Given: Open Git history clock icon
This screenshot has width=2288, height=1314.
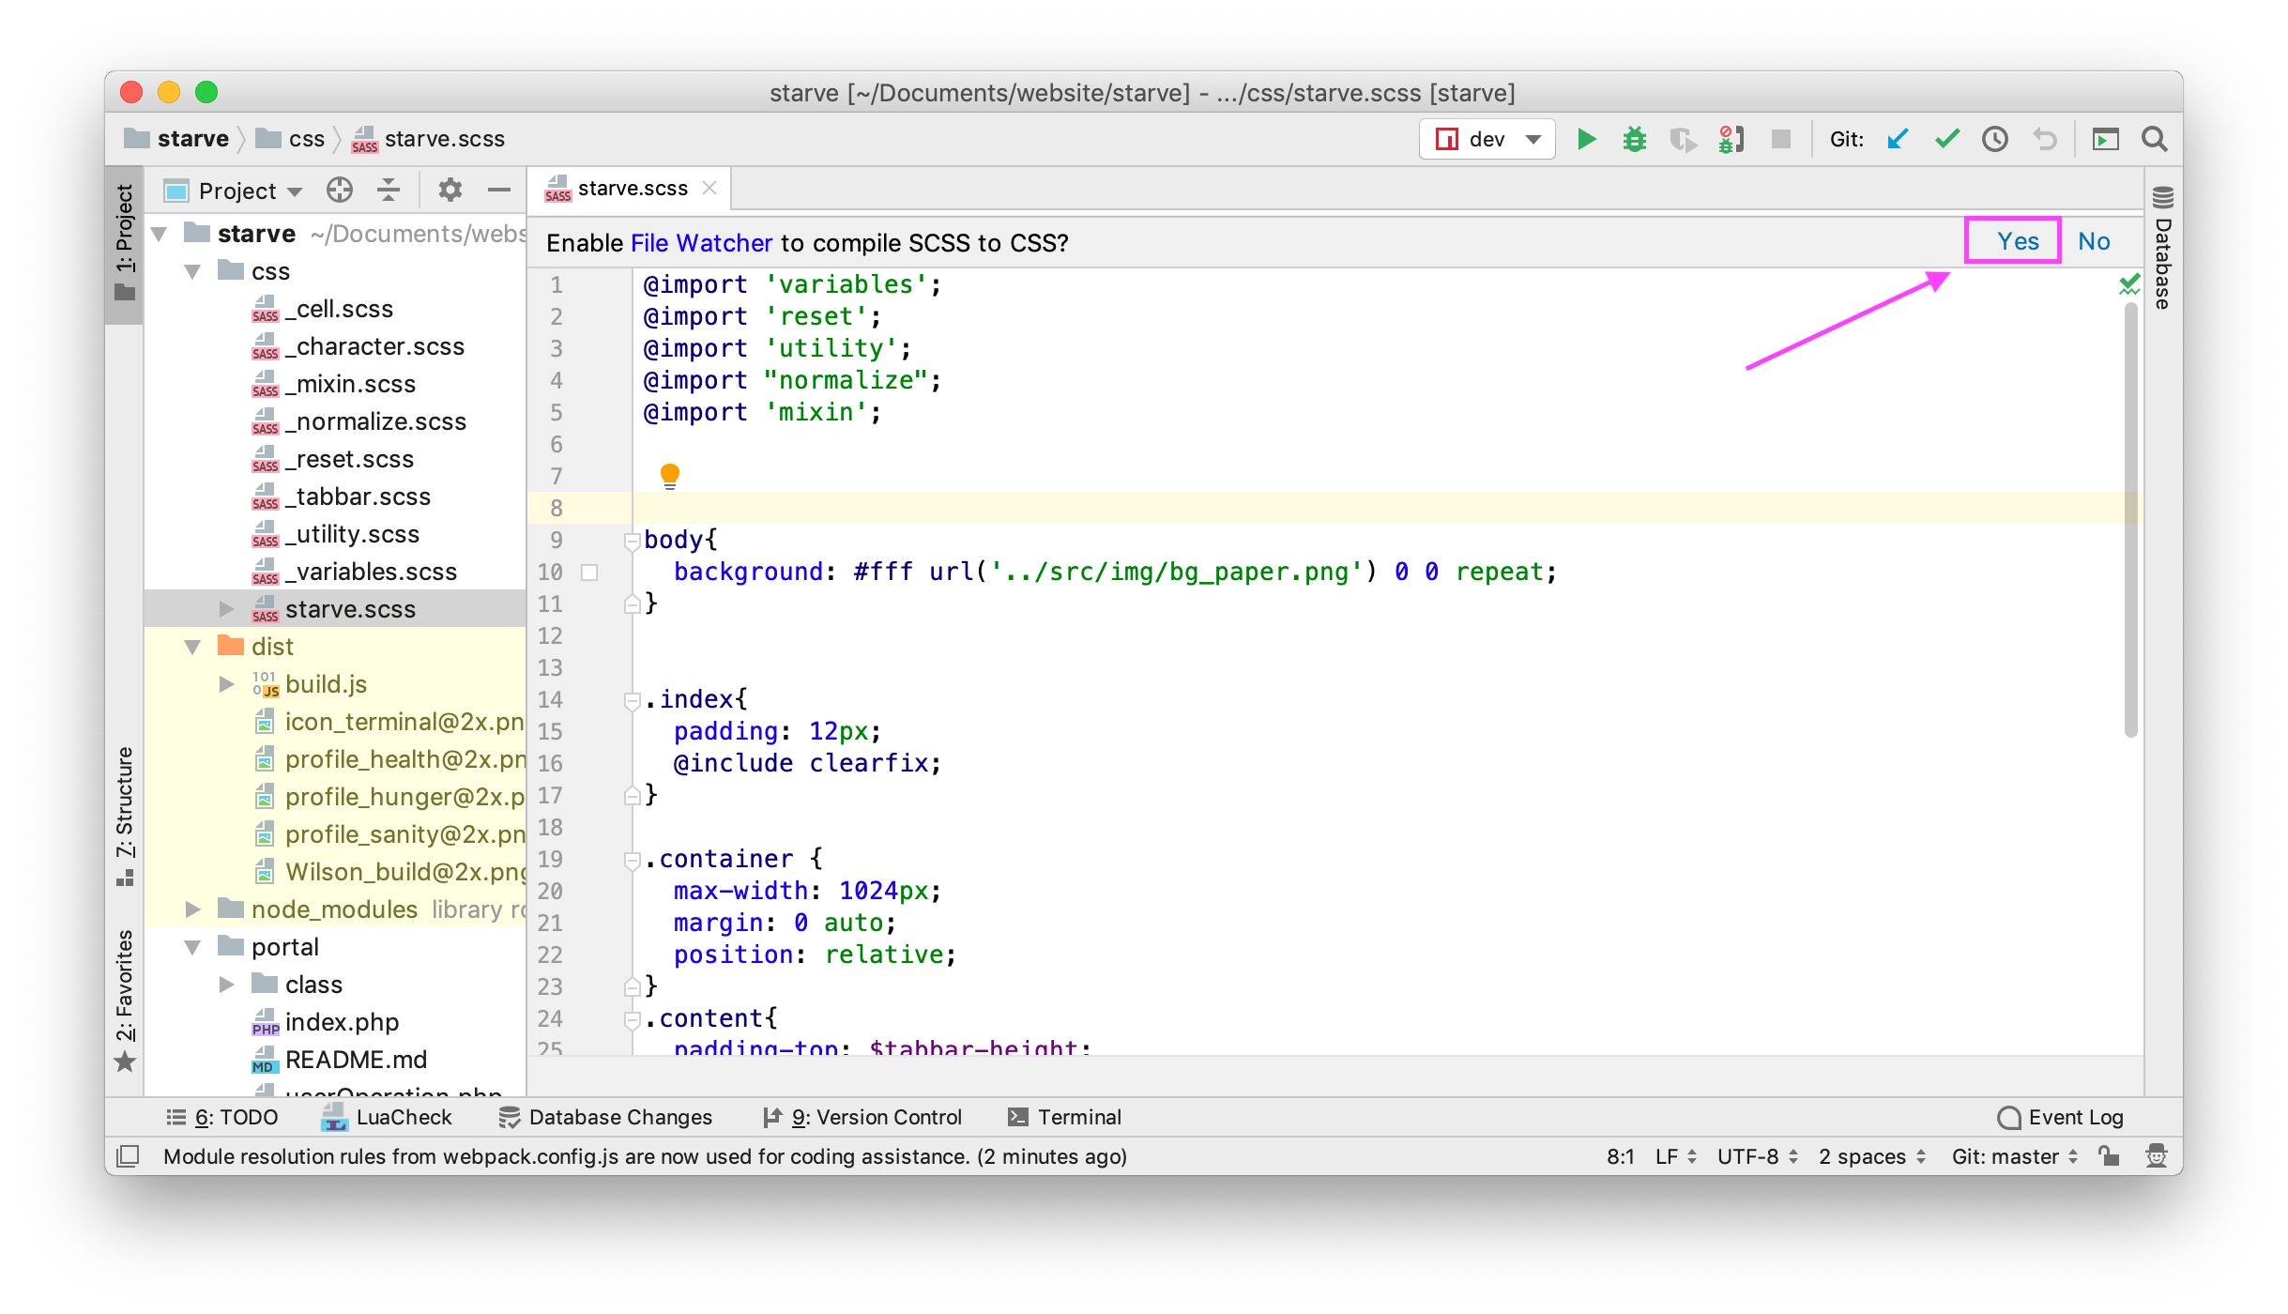Looking at the screenshot, I should point(1994,140).
